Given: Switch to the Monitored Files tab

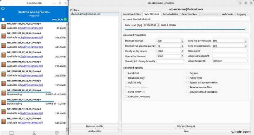Looking at the screenshot, I should 132,14.
